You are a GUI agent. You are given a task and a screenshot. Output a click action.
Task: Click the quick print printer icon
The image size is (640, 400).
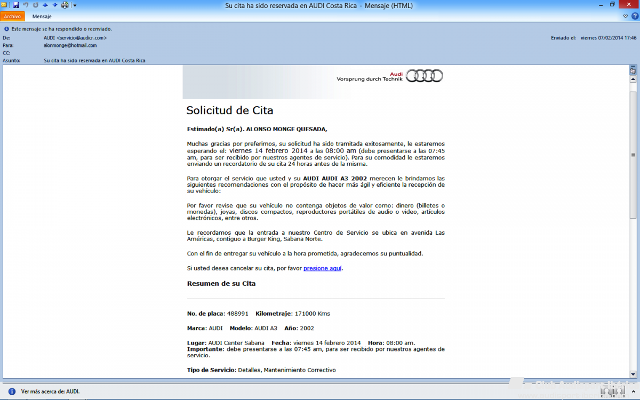click(65, 5)
